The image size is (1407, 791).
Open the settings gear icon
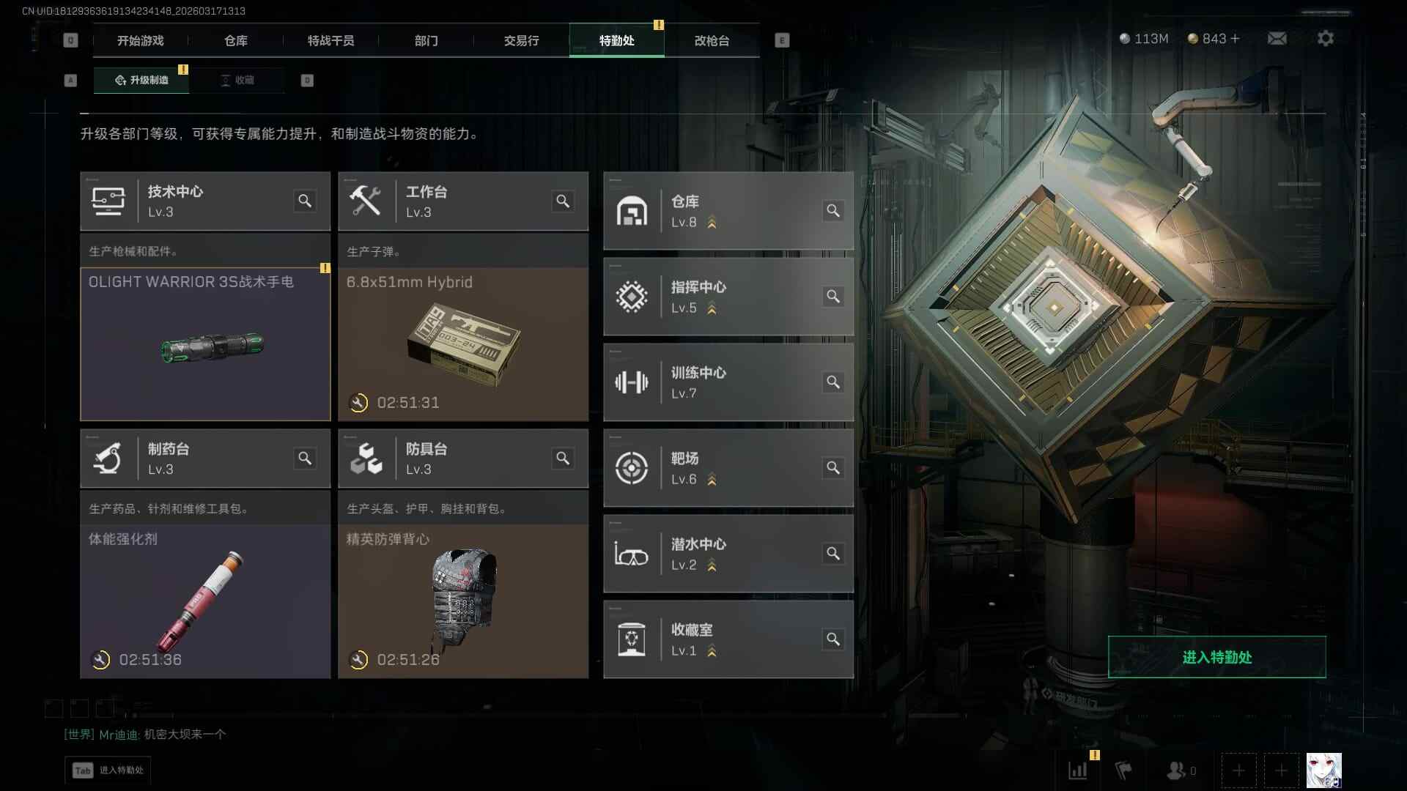(x=1325, y=38)
